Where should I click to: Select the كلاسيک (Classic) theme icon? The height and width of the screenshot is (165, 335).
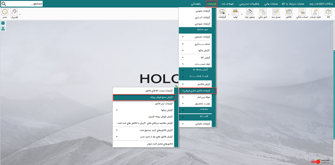point(14,13)
